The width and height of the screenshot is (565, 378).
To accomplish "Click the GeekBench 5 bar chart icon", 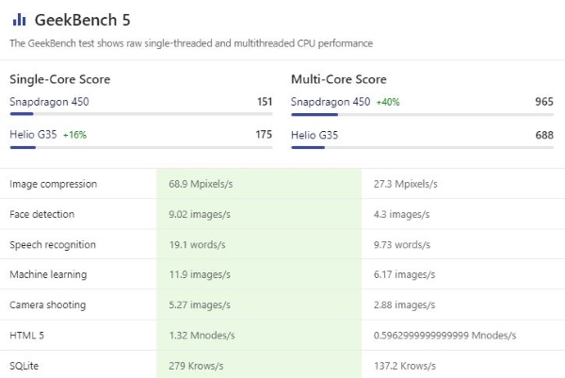I will coord(19,19).
